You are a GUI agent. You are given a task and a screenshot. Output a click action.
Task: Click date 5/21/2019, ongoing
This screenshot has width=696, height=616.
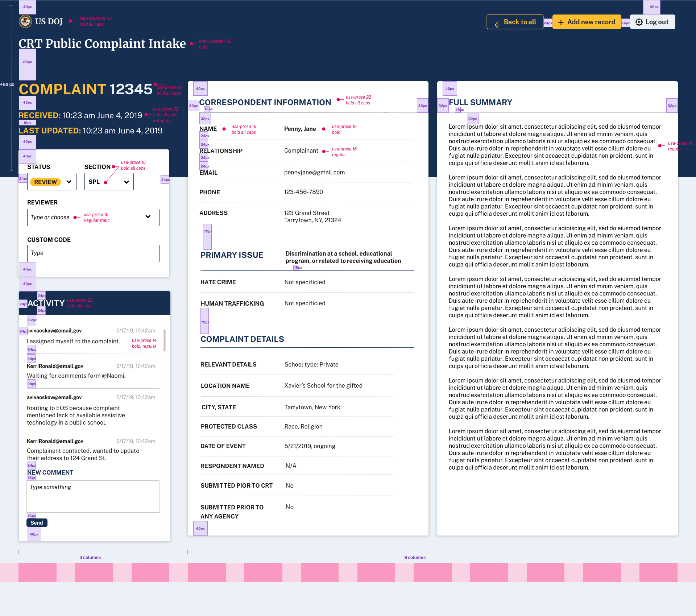click(310, 446)
